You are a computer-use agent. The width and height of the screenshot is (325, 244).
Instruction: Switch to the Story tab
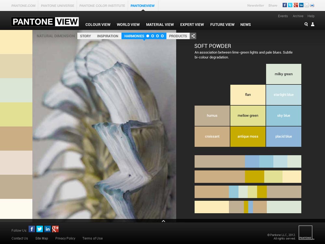point(85,36)
